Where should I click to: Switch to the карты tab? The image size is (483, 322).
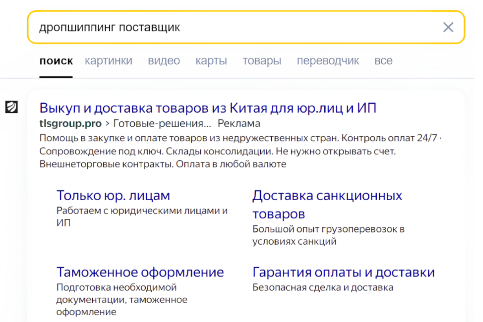pyautogui.click(x=211, y=60)
